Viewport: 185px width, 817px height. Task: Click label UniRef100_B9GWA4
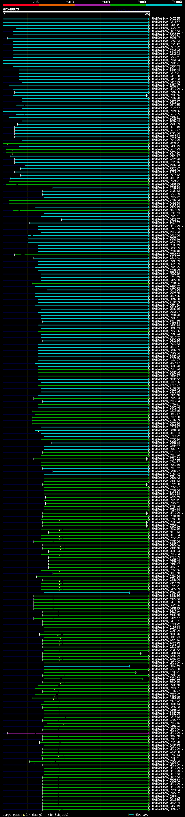(166, 60)
